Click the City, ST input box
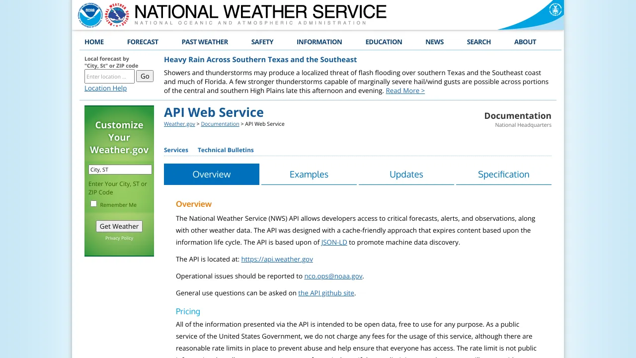 (x=120, y=170)
